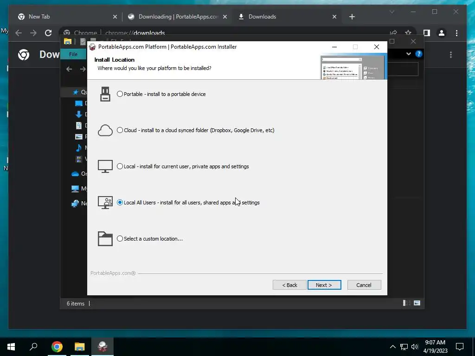475x356 pixels.
Task: Click the shared users monitor icon
Action: [105, 203]
